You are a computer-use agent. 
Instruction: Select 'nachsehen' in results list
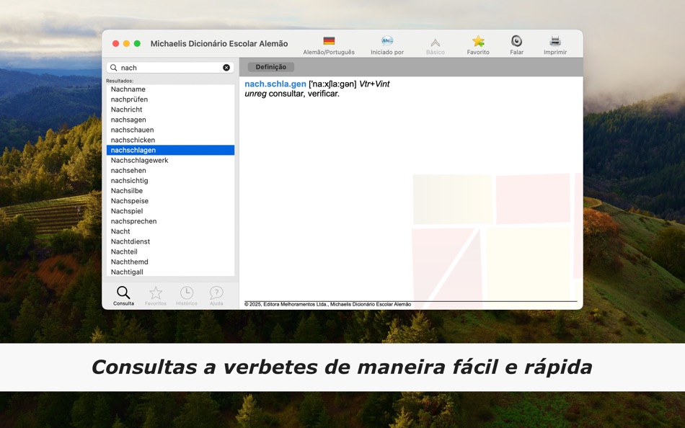[x=170, y=170]
